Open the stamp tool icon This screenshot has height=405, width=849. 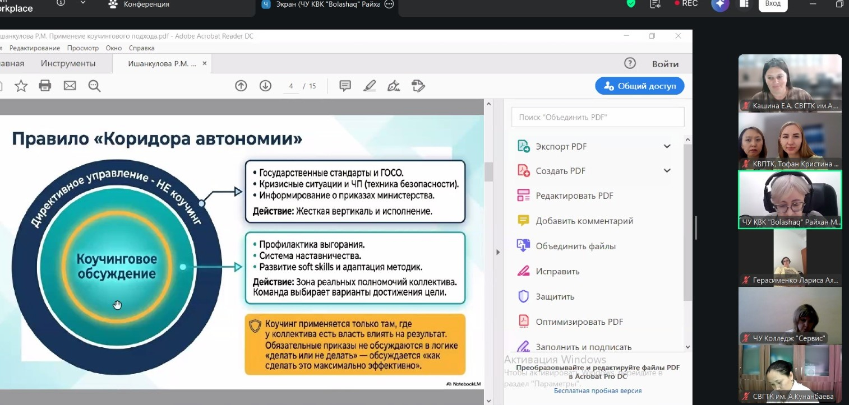[x=418, y=86]
